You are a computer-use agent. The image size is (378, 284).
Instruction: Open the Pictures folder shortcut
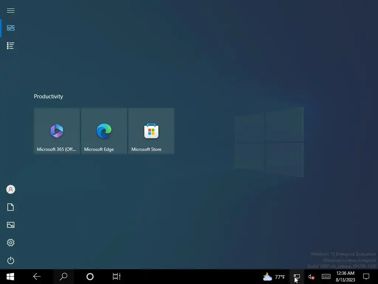coord(11,225)
